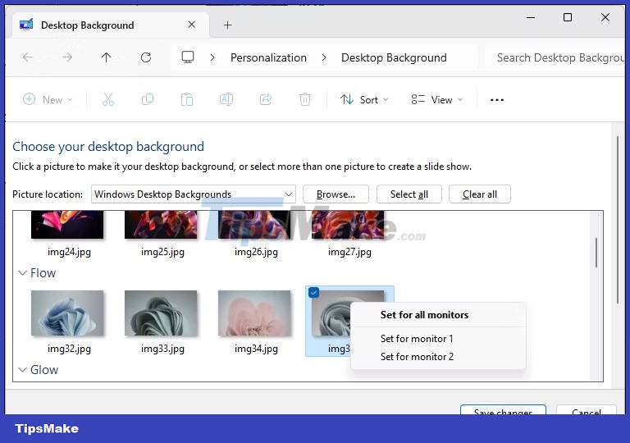Uncheck the selected image checkbox
Screen dimensions: 630x443
(314, 292)
